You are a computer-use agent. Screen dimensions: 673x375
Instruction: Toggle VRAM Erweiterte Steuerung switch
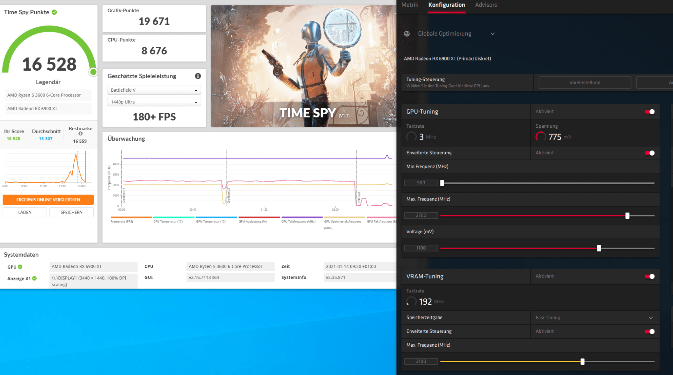pos(649,331)
